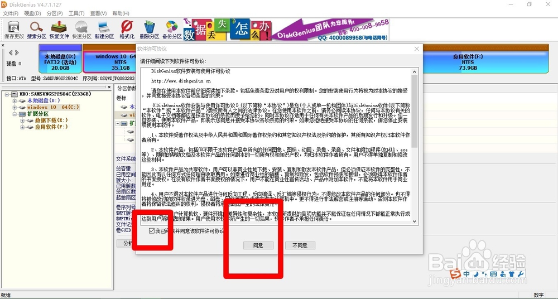Click the Format (格式化) toolbar icon
The width and height of the screenshot is (558, 299).
127,30
